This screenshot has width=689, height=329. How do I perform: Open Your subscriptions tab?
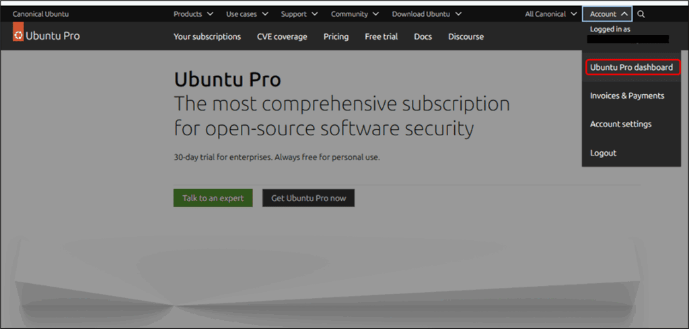[207, 36]
